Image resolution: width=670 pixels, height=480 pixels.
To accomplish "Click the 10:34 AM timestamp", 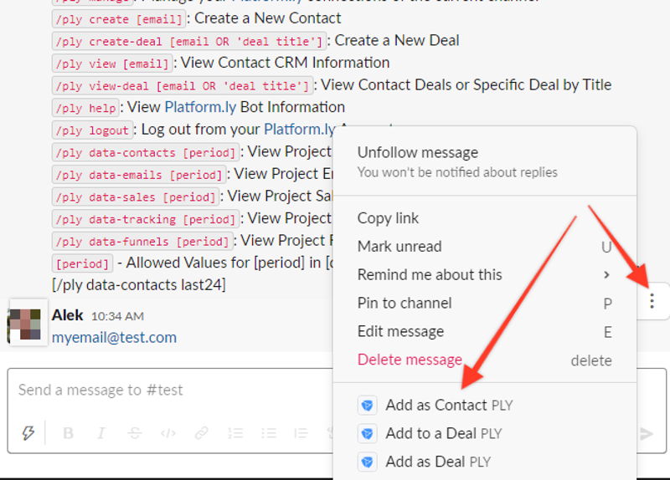I will (x=117, y=316).
